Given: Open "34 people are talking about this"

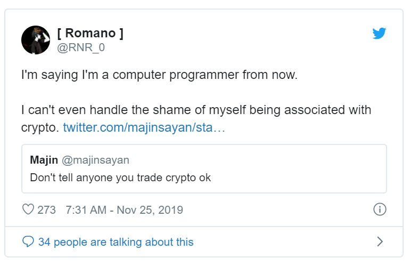Looking at the screenshot, I should pos(116,242).
